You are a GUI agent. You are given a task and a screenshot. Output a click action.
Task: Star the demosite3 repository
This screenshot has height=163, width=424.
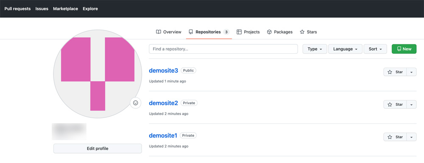395,72
